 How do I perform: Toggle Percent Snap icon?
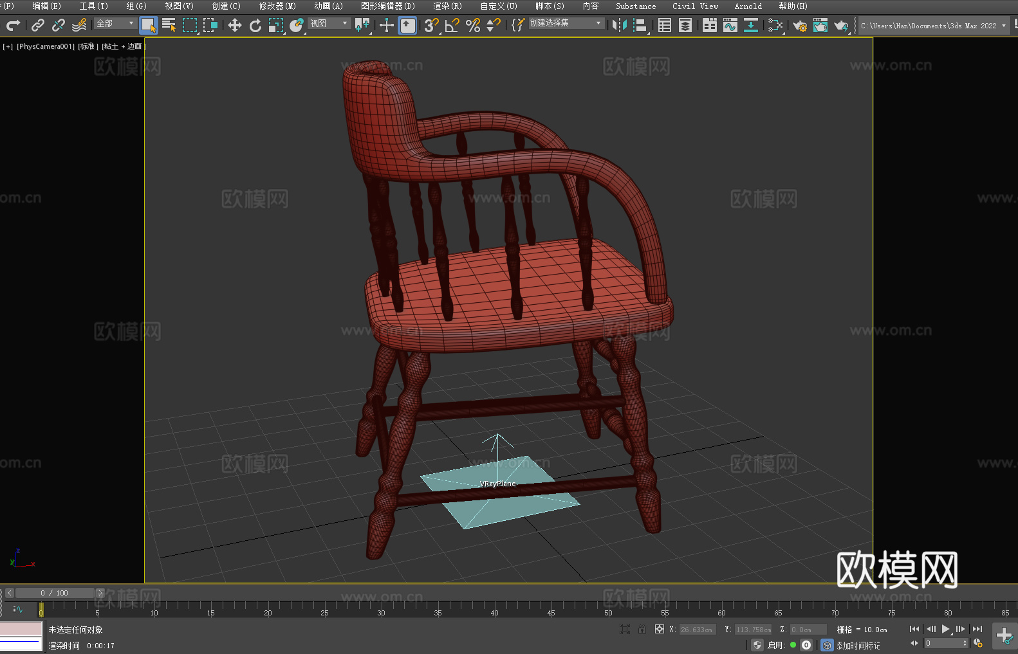click(473, 25)
